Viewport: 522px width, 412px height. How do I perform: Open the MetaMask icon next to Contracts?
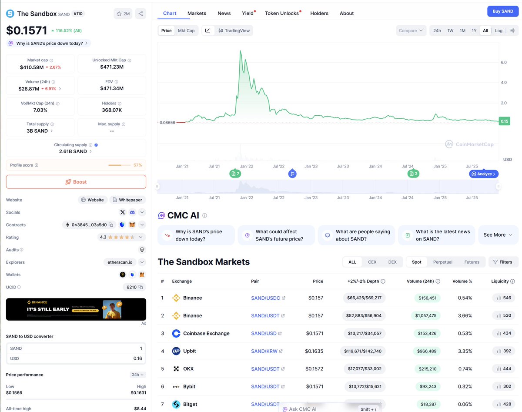pyautogui.click(x=132, y=224)
